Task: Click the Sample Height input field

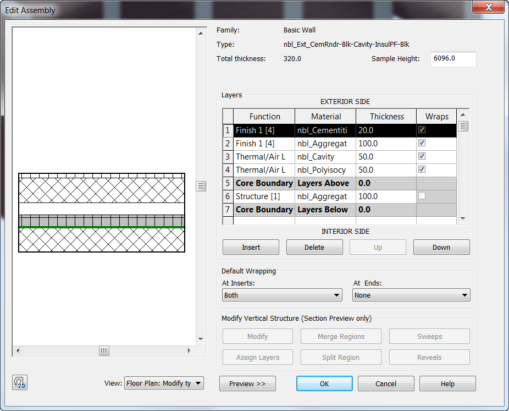Action: pyautogui.click(x=453, y=59)
